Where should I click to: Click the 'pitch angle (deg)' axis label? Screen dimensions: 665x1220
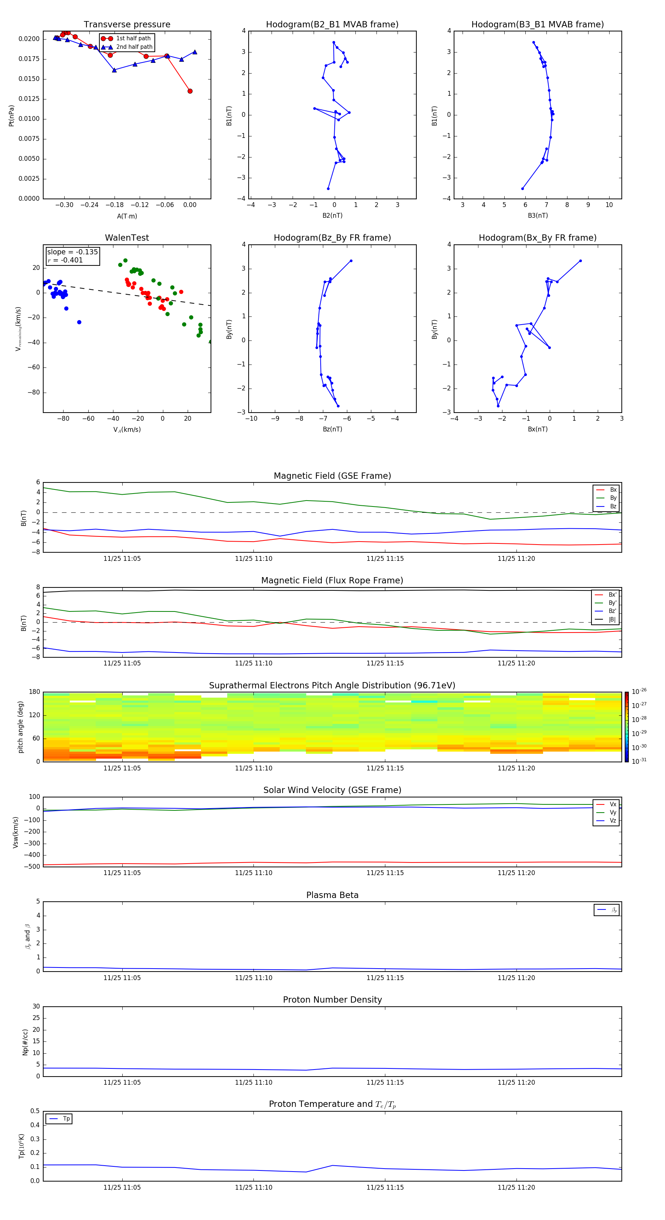(x=21, y=726)
